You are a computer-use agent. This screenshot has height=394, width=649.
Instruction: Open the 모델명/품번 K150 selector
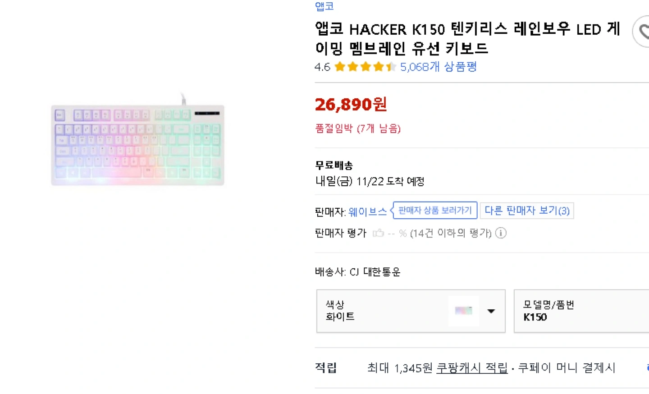coord(581,311)
